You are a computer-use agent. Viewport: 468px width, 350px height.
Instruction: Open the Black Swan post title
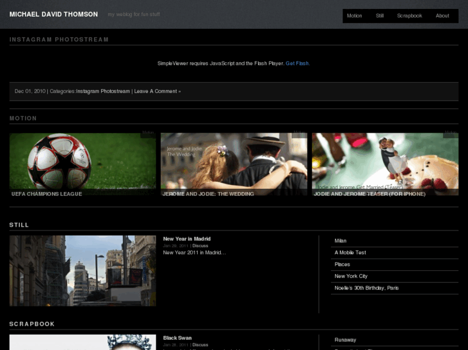tap(177, 338)
